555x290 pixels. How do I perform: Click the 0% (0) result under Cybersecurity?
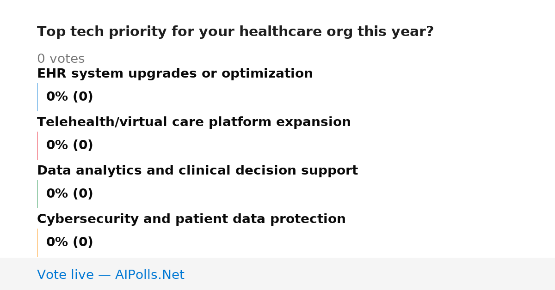[70, 242]
